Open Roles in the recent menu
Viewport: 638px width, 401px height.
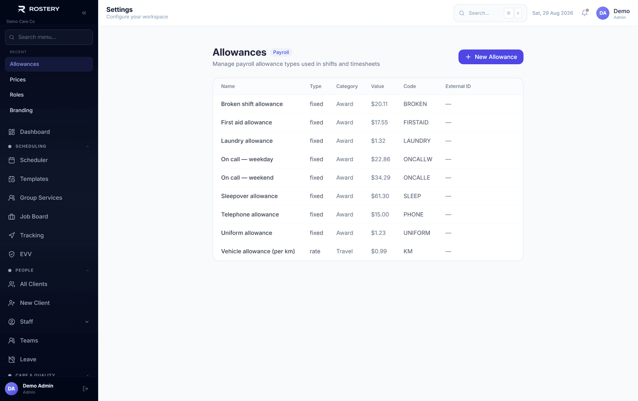coord(49,95)
